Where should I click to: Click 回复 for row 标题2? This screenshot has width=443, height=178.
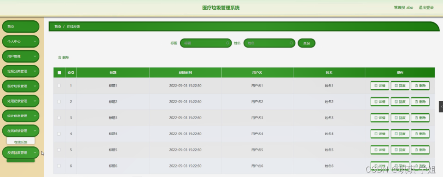(x=400, y=102)
